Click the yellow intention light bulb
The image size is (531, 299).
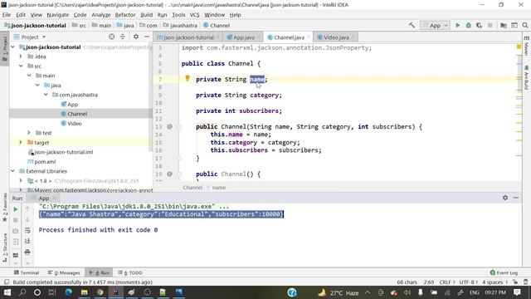pos(188,79)
